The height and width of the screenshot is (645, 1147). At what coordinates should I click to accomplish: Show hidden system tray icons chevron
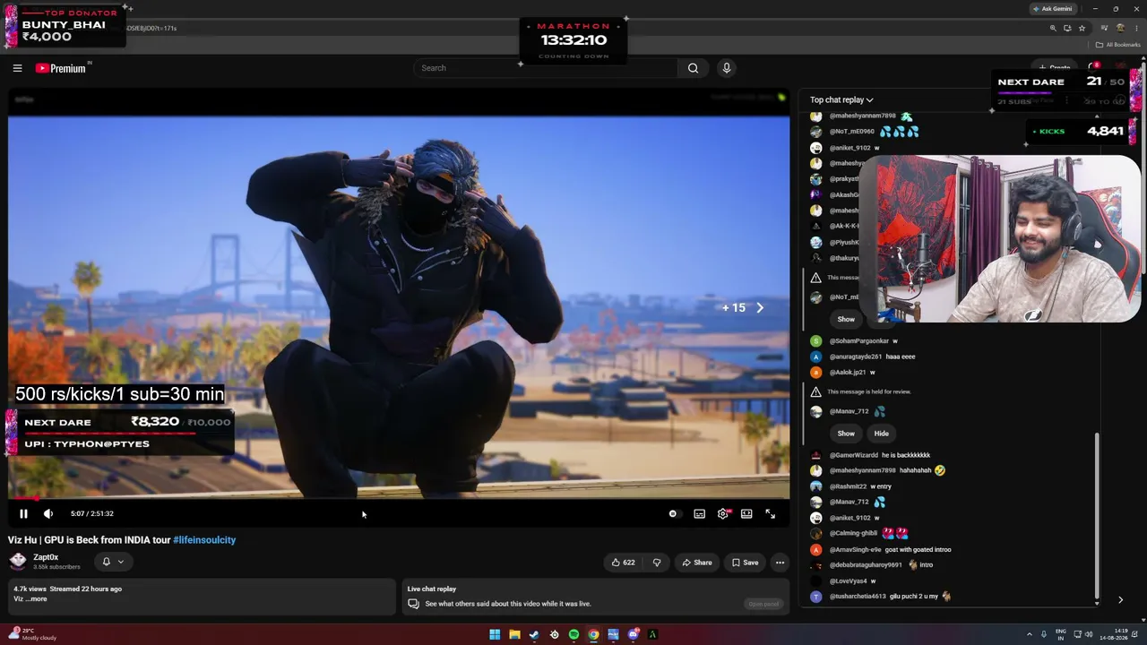pos(1030,635)
